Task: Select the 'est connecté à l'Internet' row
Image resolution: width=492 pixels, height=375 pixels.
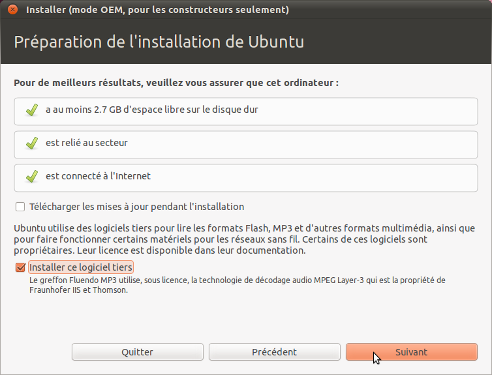Action: click(245, 177)
